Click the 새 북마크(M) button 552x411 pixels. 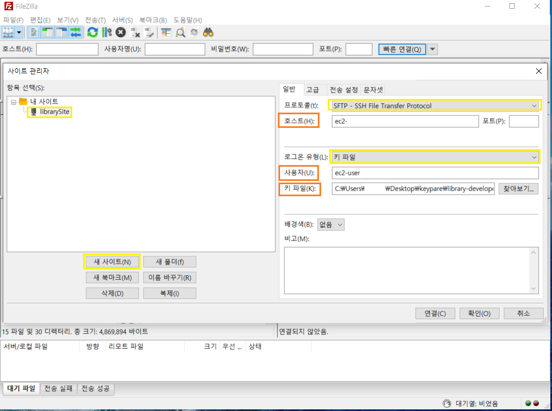pyautogui.click(x=112, y=278)
